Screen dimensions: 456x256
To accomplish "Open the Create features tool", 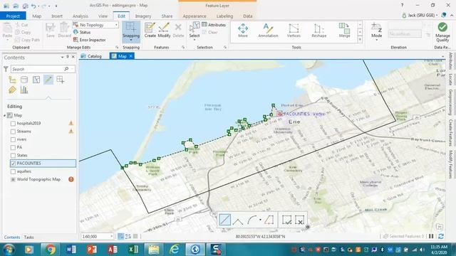I will point(150,30).
